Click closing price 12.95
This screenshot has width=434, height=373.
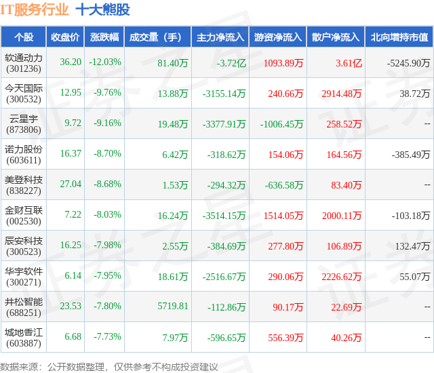tap(71, 92)
